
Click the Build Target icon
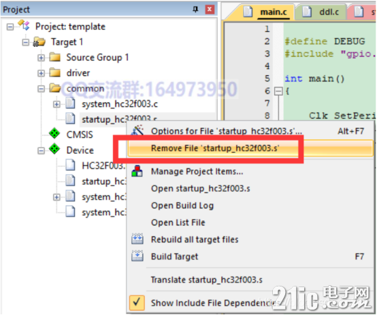point(137,256)
